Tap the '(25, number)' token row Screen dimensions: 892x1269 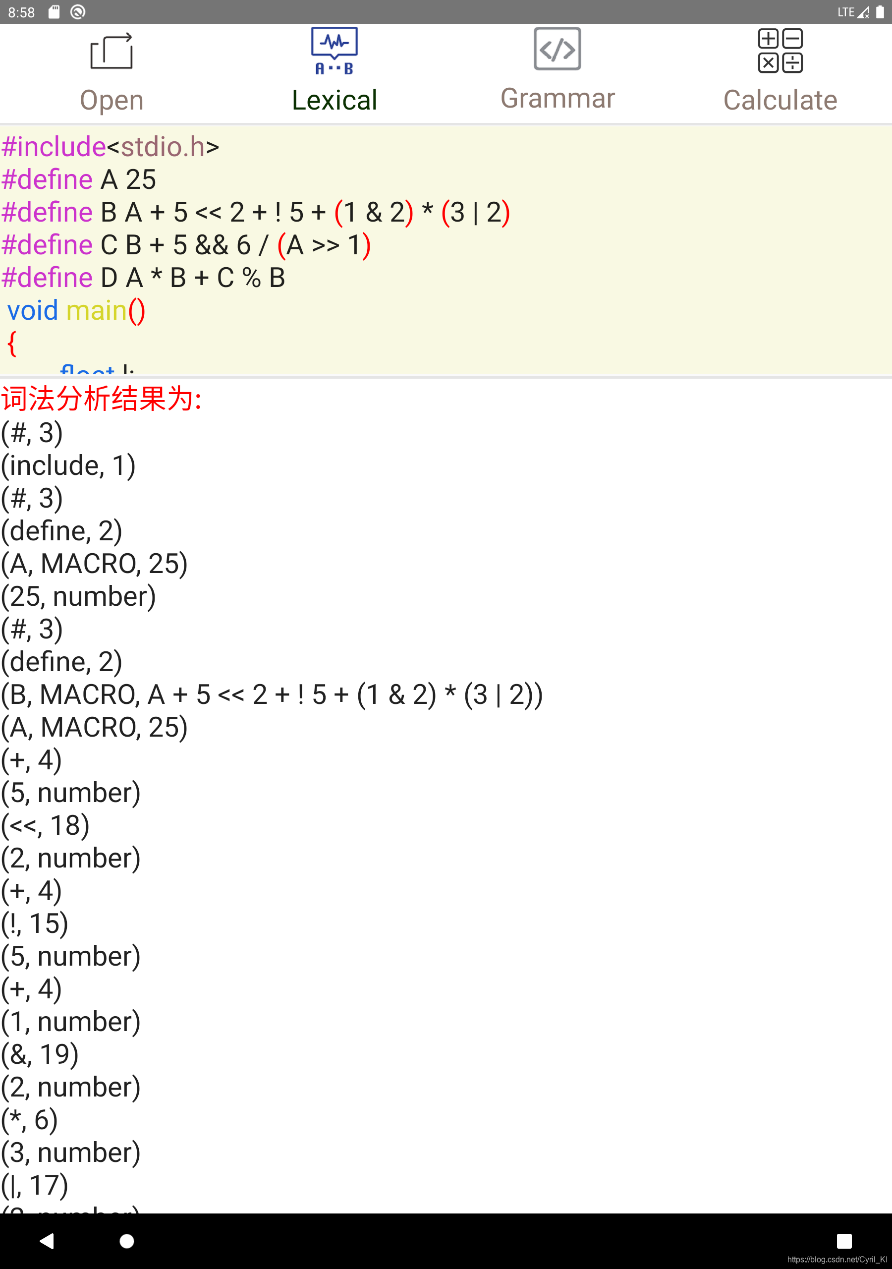(78, 596)
